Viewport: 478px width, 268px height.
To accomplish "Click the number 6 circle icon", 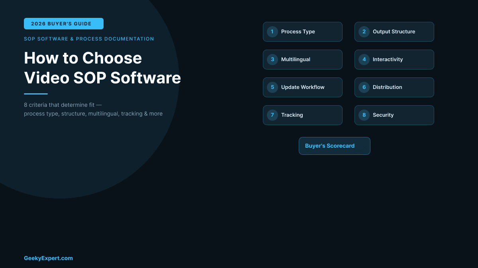I will point(364,87).
